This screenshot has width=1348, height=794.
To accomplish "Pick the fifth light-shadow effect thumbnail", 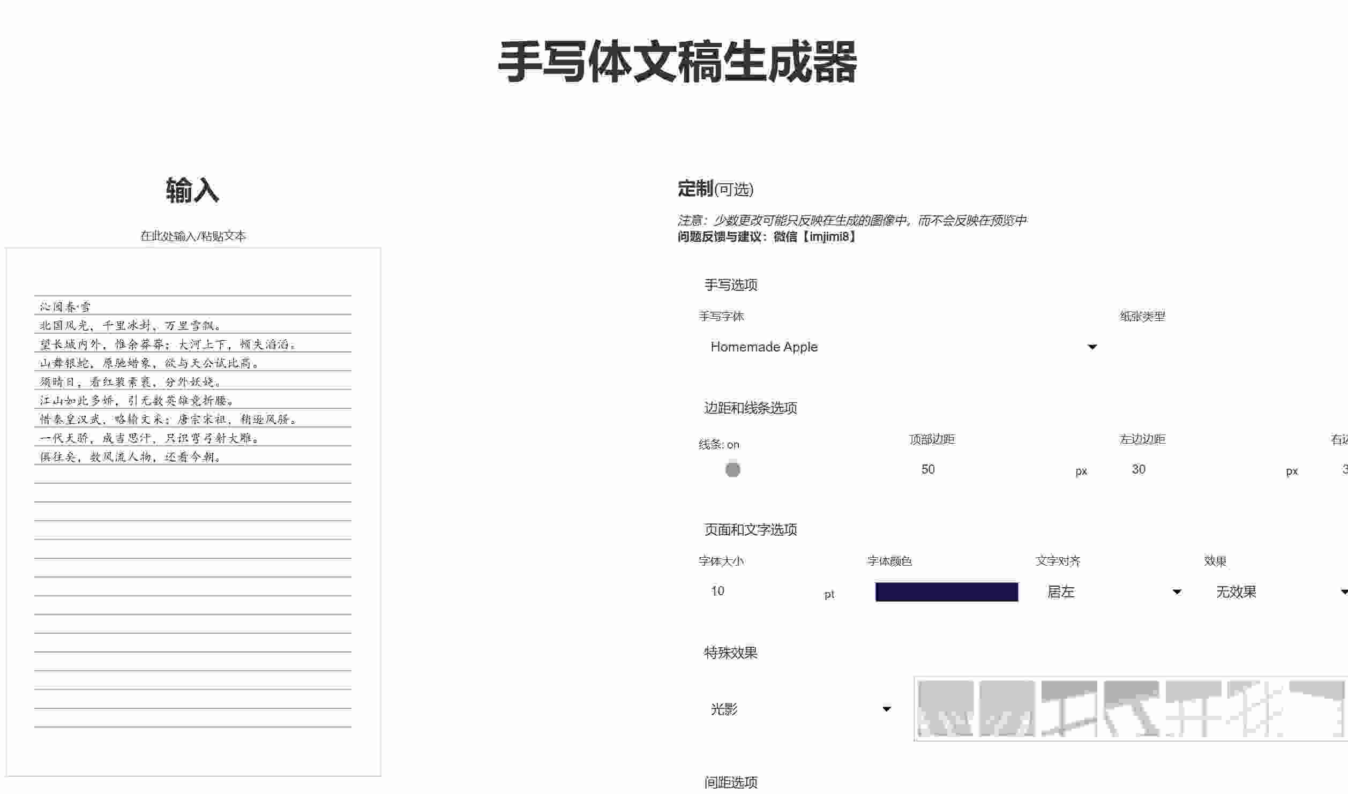I will click(x=1193, y=708).
